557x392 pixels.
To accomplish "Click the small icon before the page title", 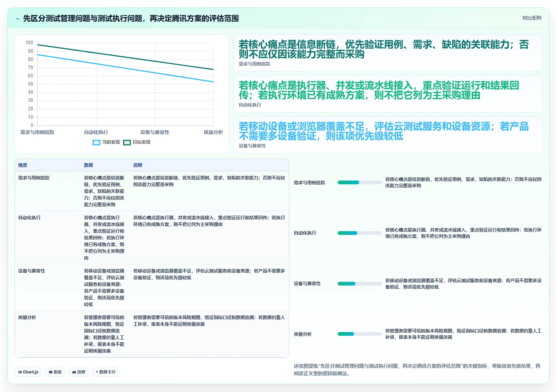I will click(17, 19).
